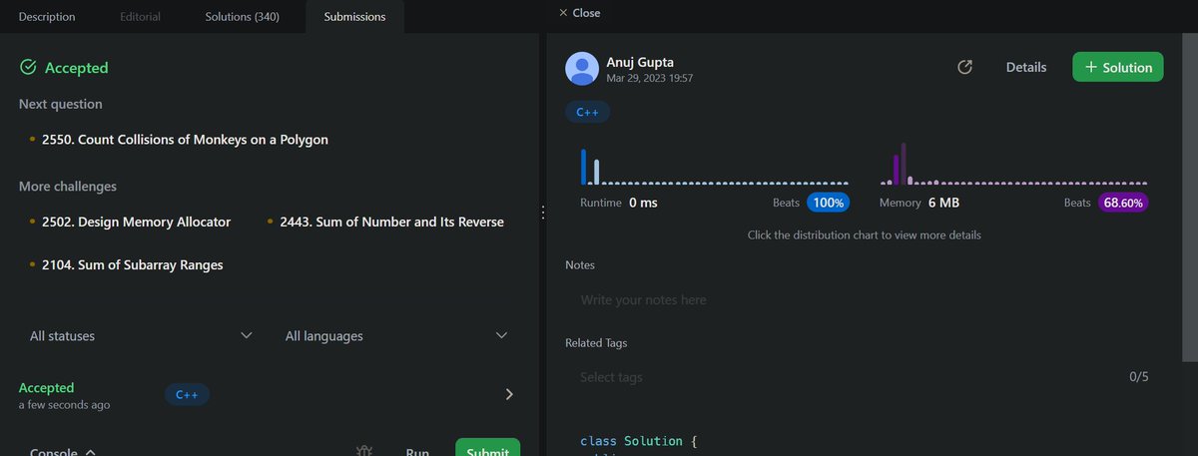Viewport: 1198px width, 456px height.
Task: Click the panel divider drag handle
Action: point(542,213)
